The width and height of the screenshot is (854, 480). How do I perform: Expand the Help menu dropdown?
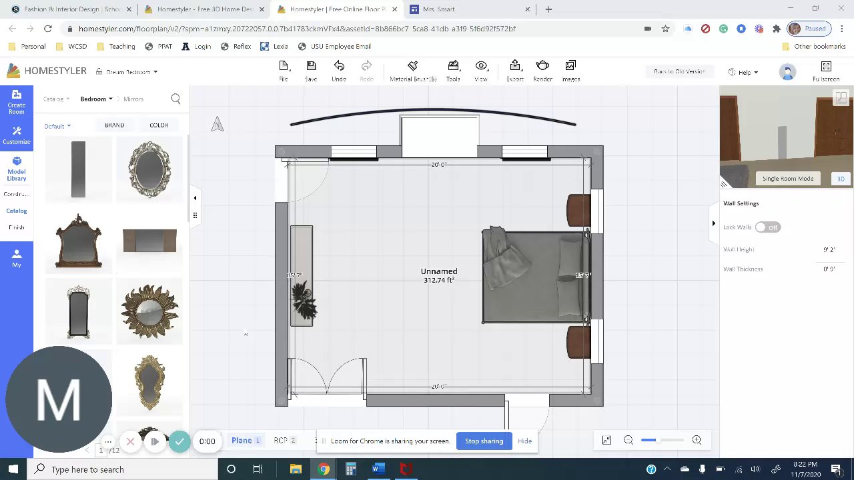point(743,72)
